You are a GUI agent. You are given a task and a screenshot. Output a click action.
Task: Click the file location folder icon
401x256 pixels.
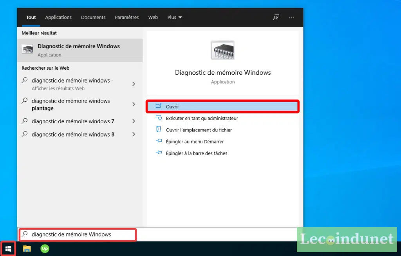click(159, 129)
